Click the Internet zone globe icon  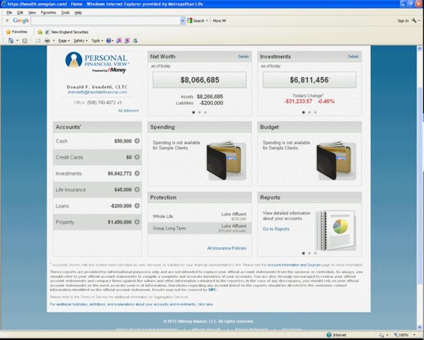tap(329, 335)
